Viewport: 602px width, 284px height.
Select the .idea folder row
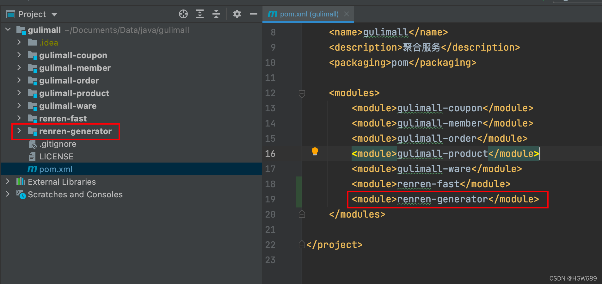coord(131,43)
